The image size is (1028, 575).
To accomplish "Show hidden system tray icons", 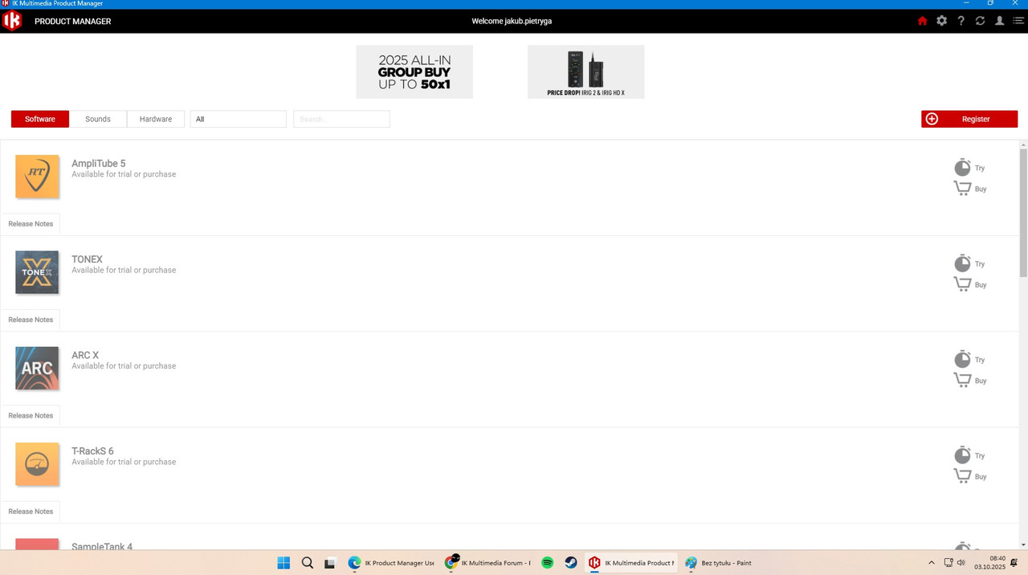I will point(932,563).
